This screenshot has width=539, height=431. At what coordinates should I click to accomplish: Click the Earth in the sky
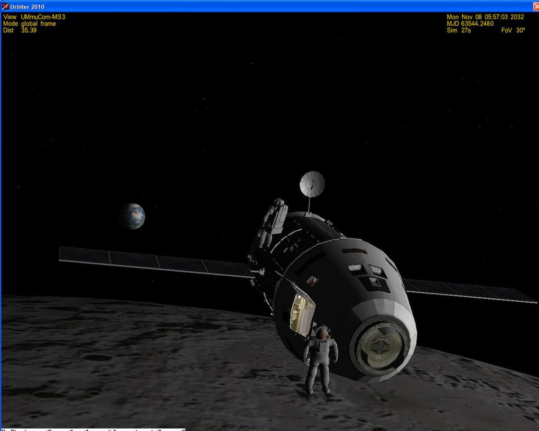point(132,216)
